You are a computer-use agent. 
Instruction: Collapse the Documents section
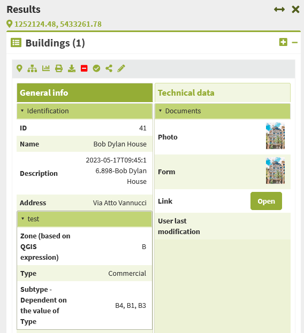(x=223, y=111)
